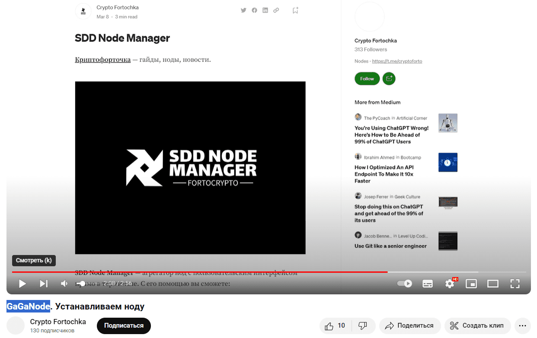Viewport: 537px width, 338px height.
Task: Enter fullscreen mode
Action: [515, 284]
